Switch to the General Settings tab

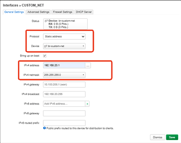point(14,12)
